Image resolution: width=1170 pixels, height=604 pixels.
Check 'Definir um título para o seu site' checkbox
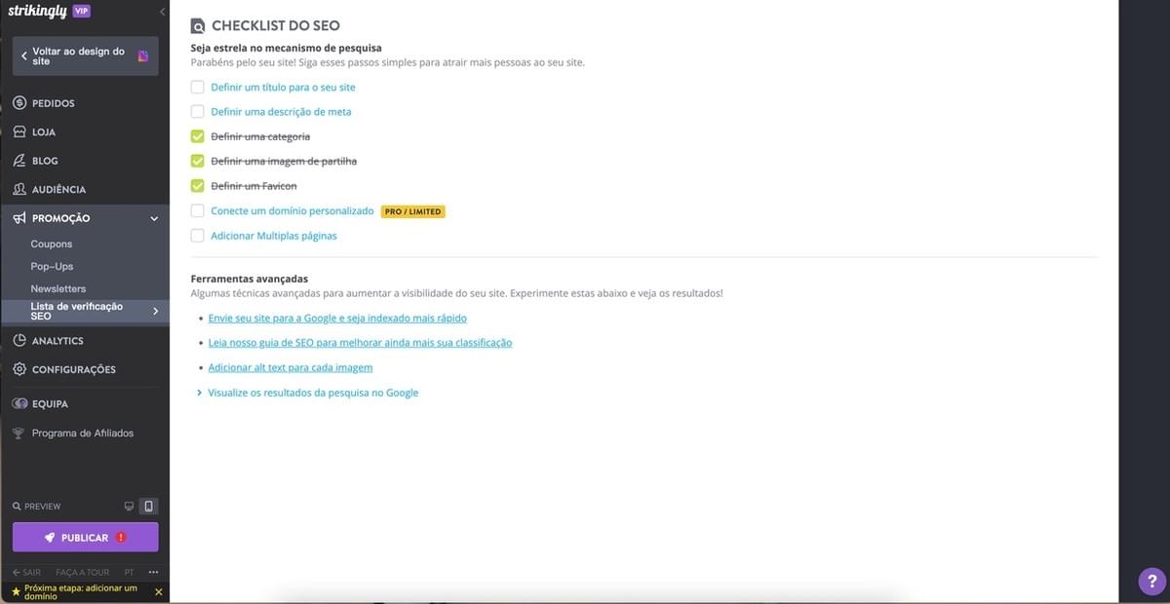click(198, 87)
